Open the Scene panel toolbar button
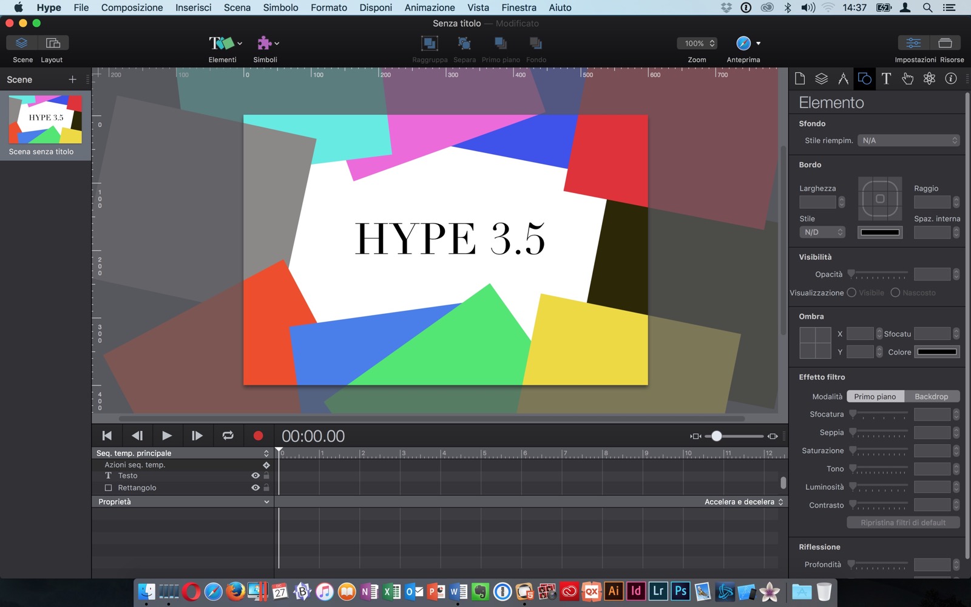Image resolution: width=971 pixels, height=607 pixels. [x=22, y=43]
